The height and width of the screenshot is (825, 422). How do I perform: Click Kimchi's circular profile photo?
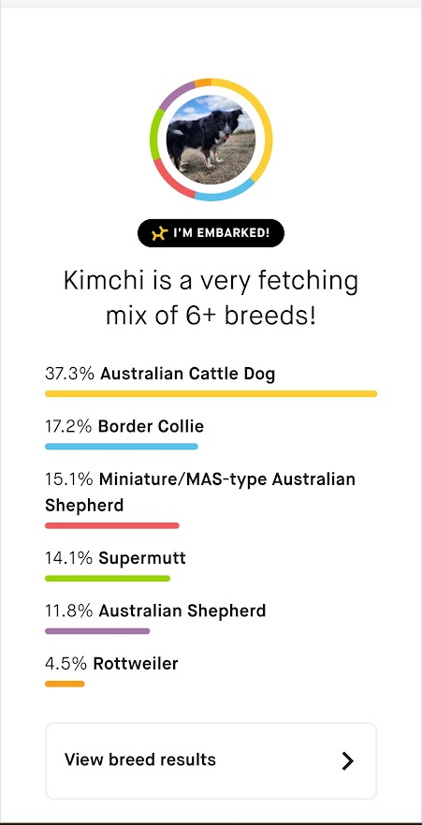211,140
